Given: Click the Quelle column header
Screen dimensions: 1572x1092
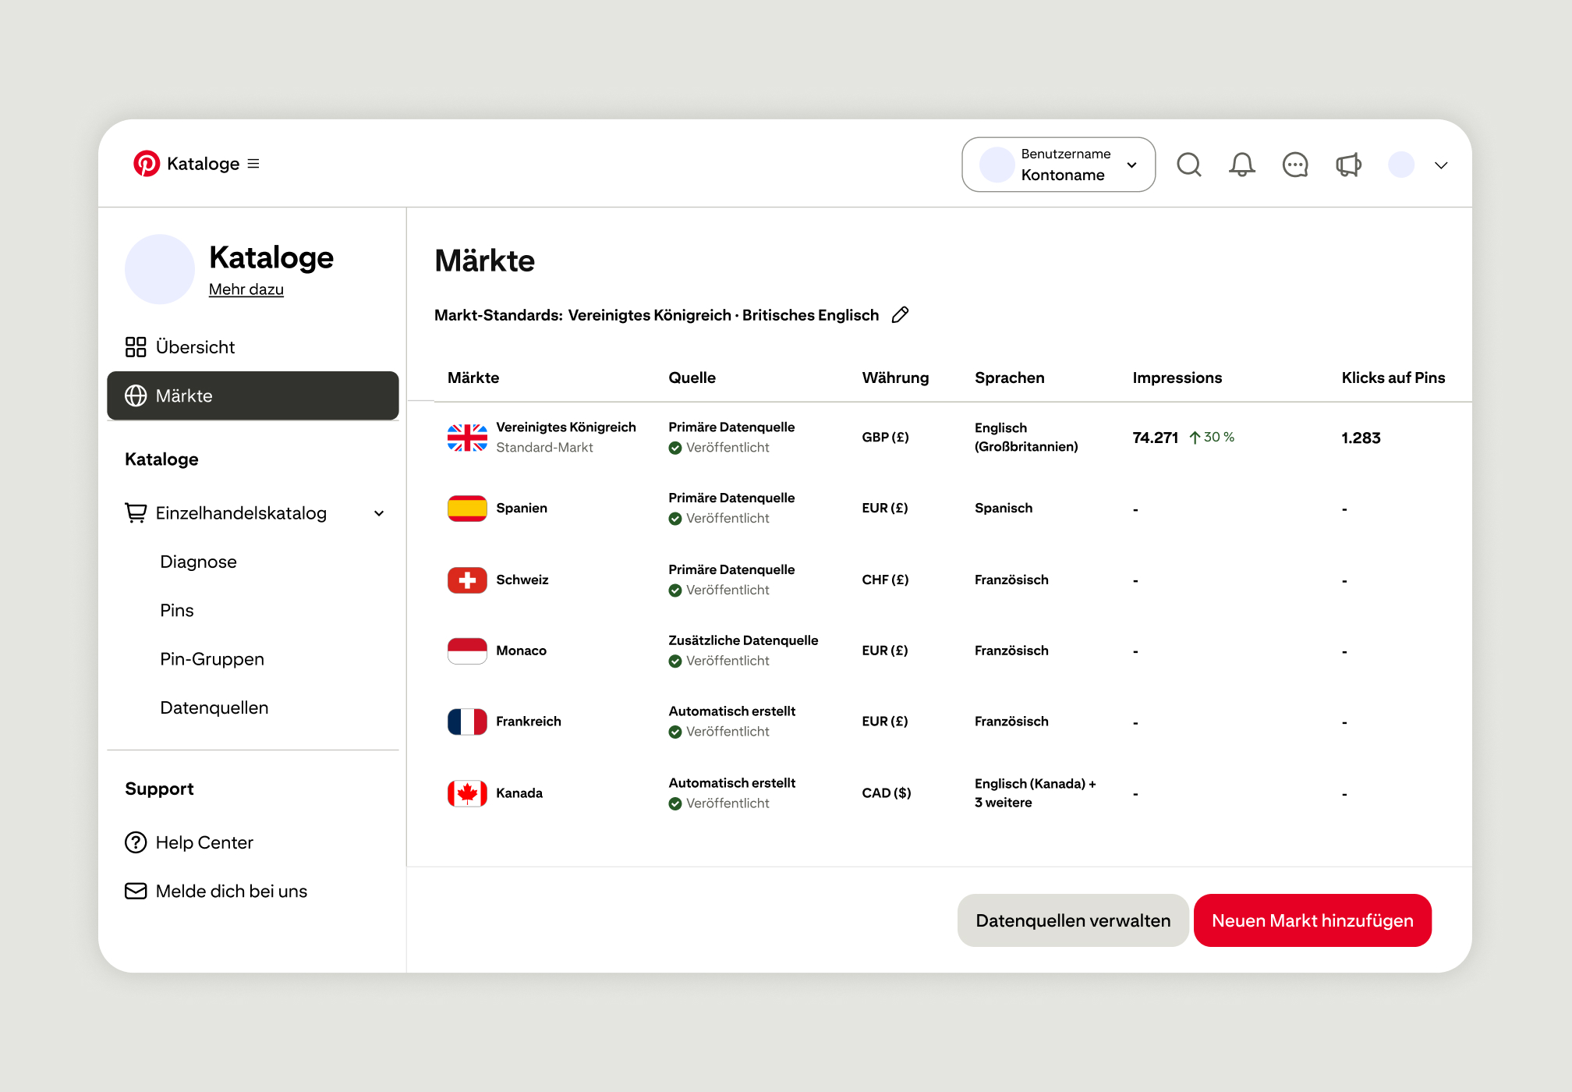Looking at the screenshot, I should 692,378.
